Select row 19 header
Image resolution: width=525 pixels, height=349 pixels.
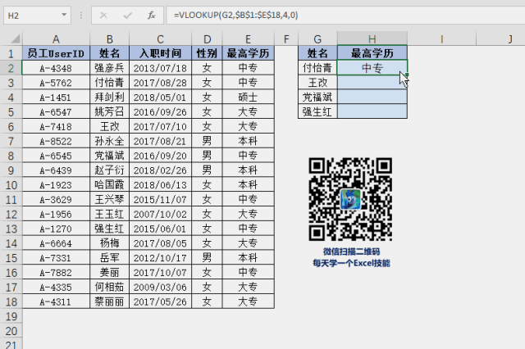(11, 316)
